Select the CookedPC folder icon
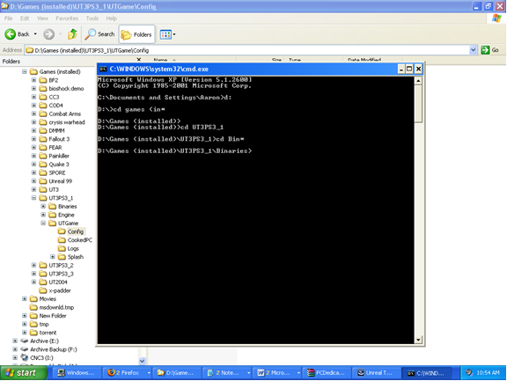The image size is (507, 381). [62, 240]
